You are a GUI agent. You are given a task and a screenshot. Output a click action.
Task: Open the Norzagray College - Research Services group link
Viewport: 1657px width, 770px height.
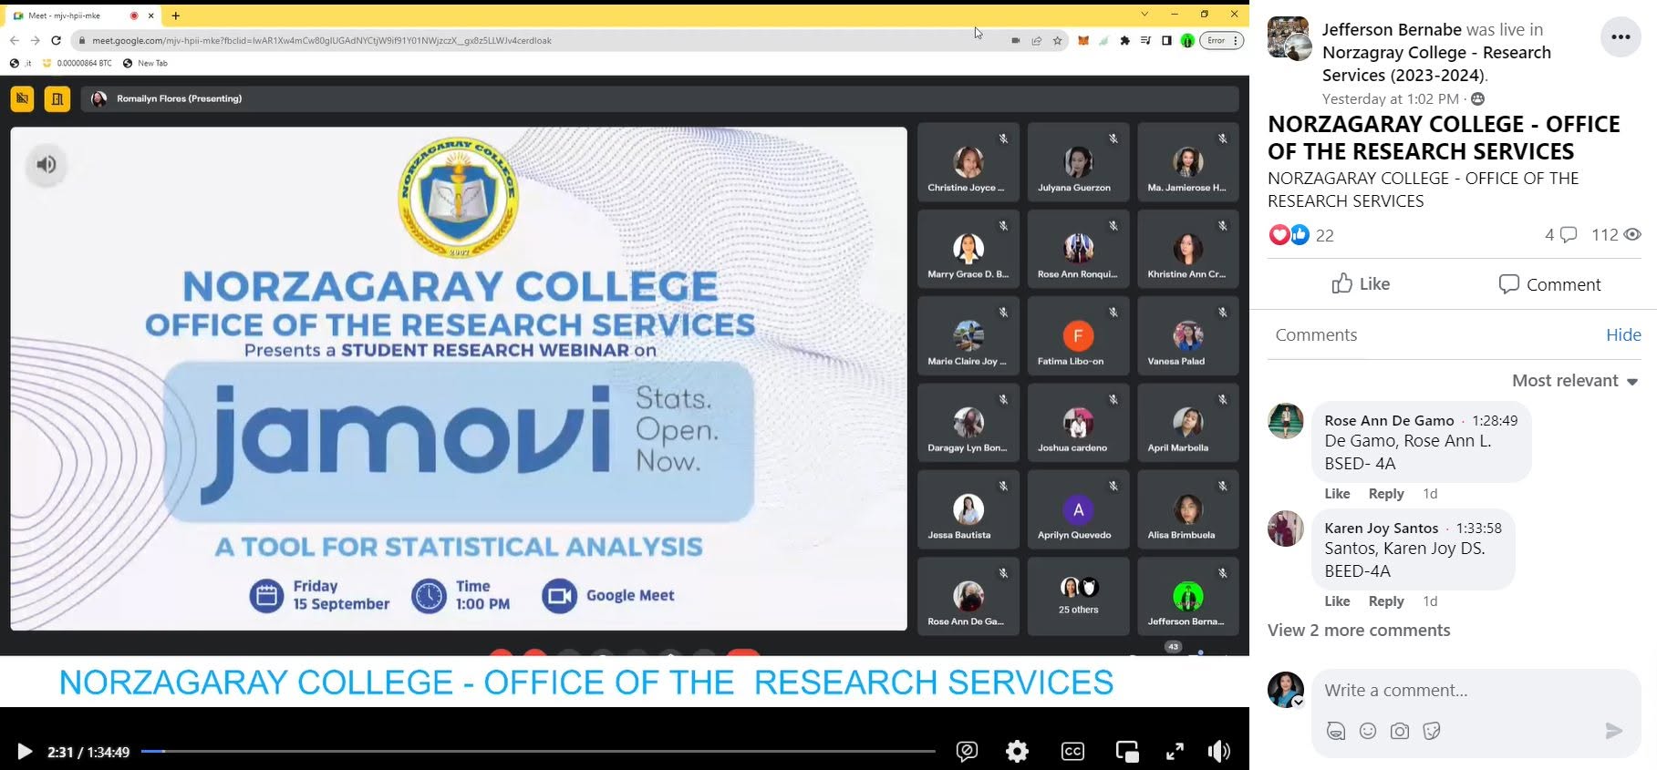pyautogui.click(x=1436, y=64)
